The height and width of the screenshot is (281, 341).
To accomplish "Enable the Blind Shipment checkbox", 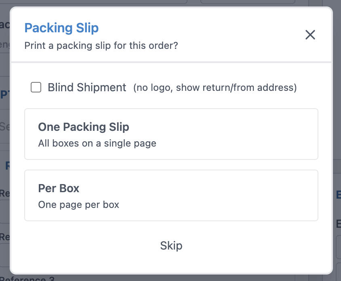I will (x=36, y=87).
